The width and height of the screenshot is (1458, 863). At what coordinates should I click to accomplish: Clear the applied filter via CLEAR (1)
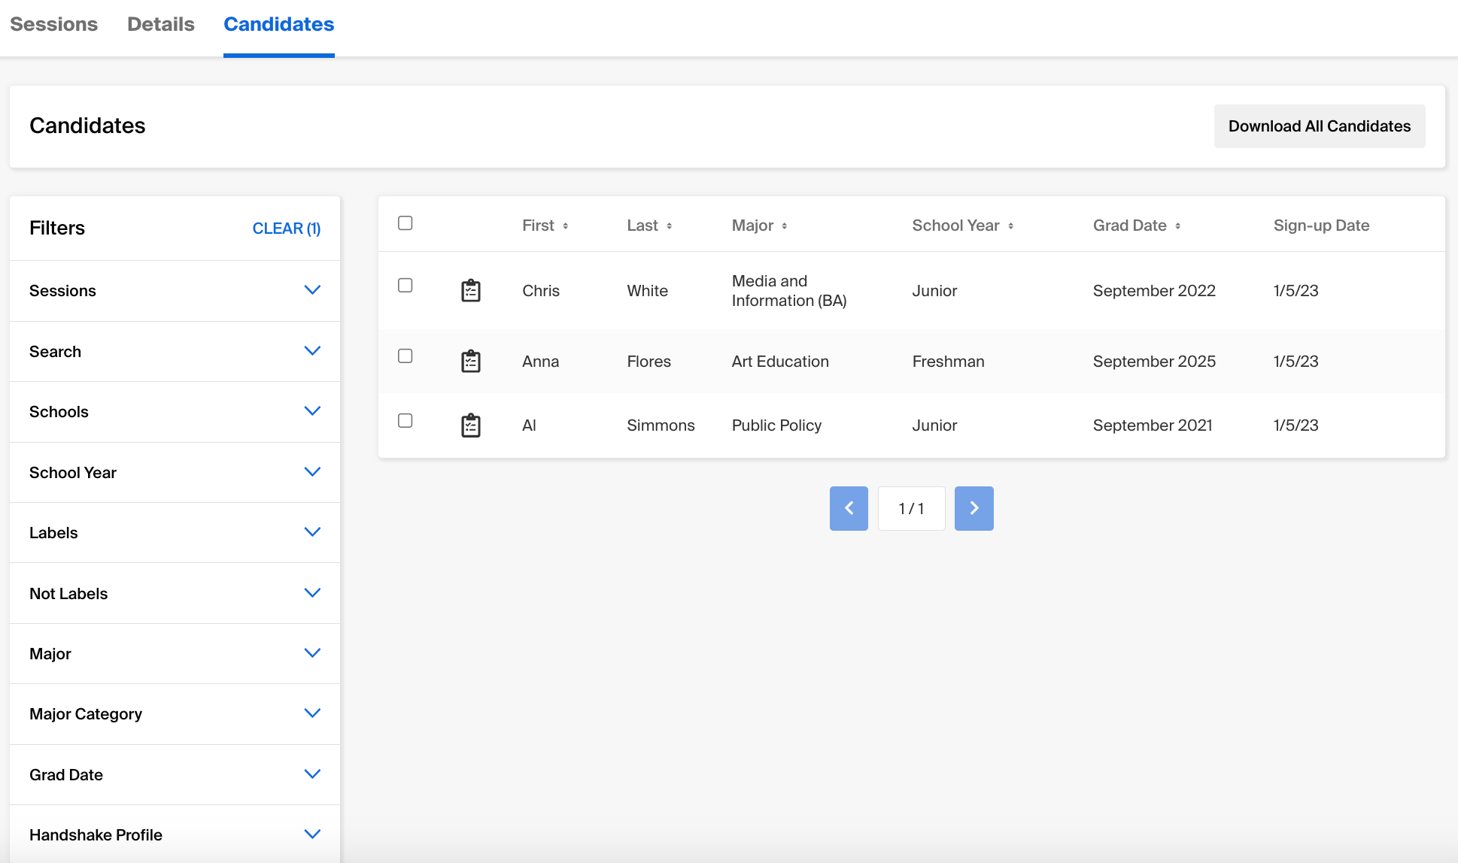(287, 229)
